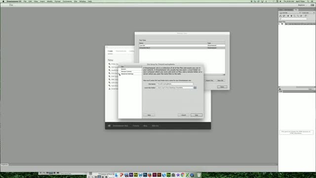Click the Synchronize icon in Files panel
316x178 pixels.
click(x=301, y=16)
